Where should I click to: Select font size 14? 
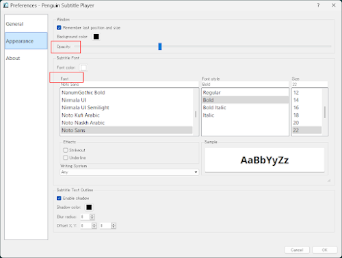[307, 100]
